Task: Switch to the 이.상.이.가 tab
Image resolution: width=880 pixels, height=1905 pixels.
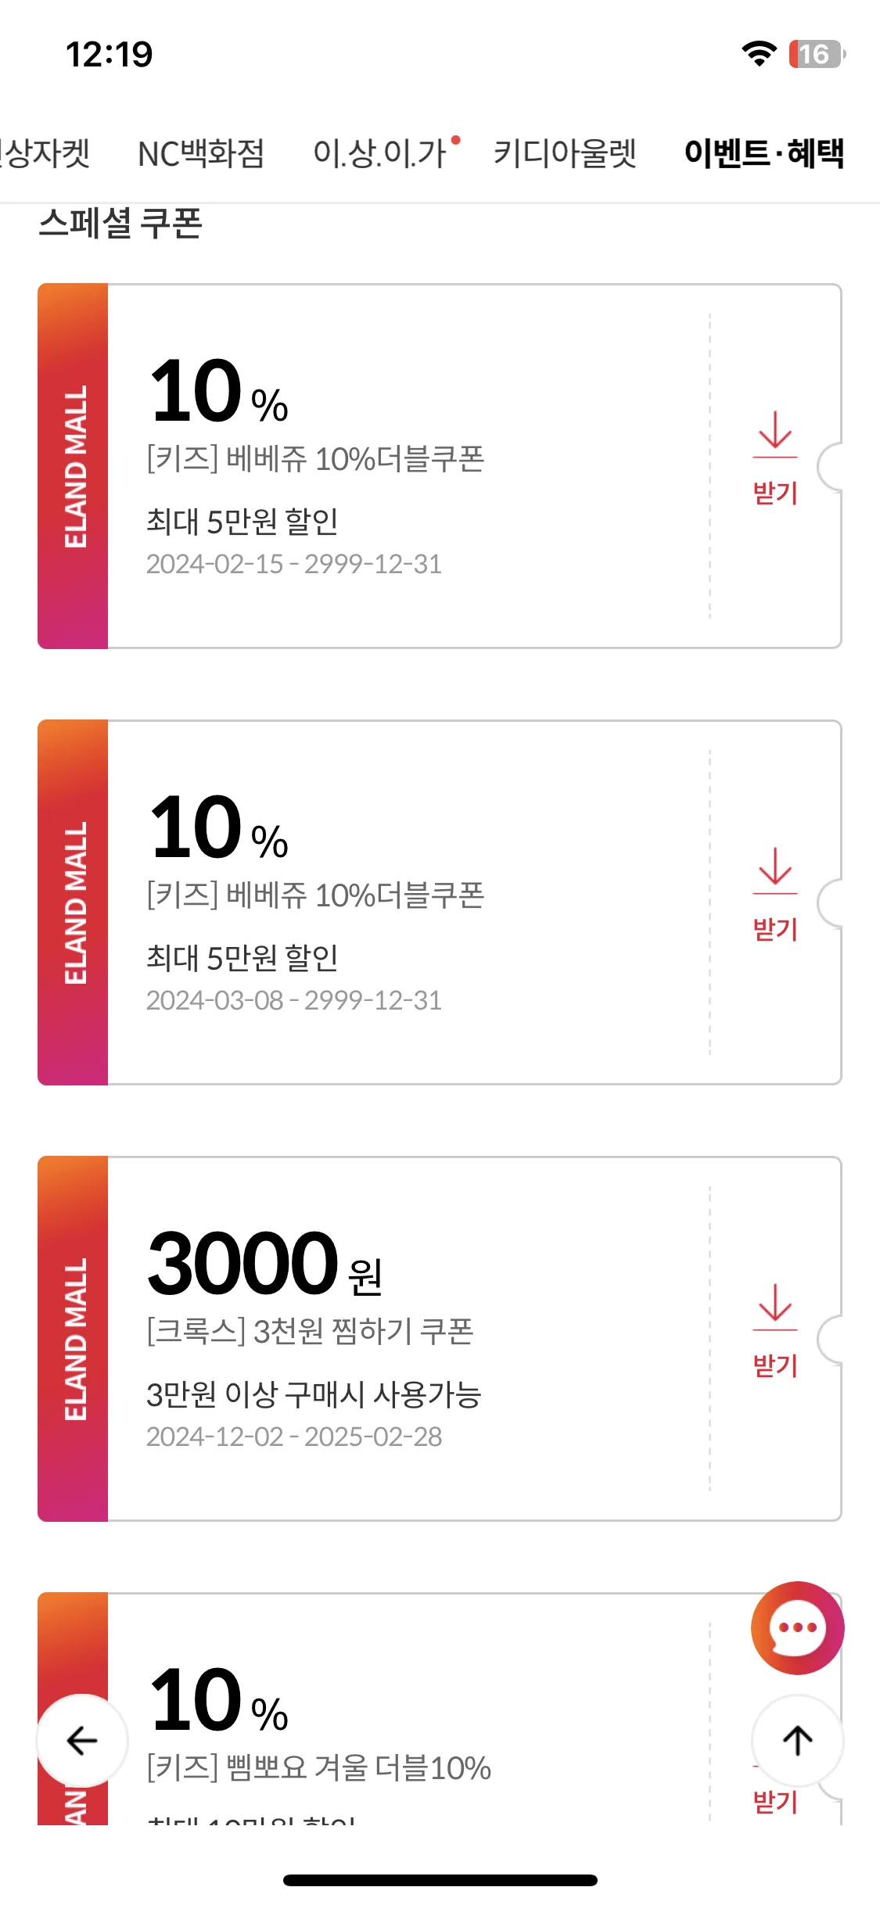Action: 379,153
